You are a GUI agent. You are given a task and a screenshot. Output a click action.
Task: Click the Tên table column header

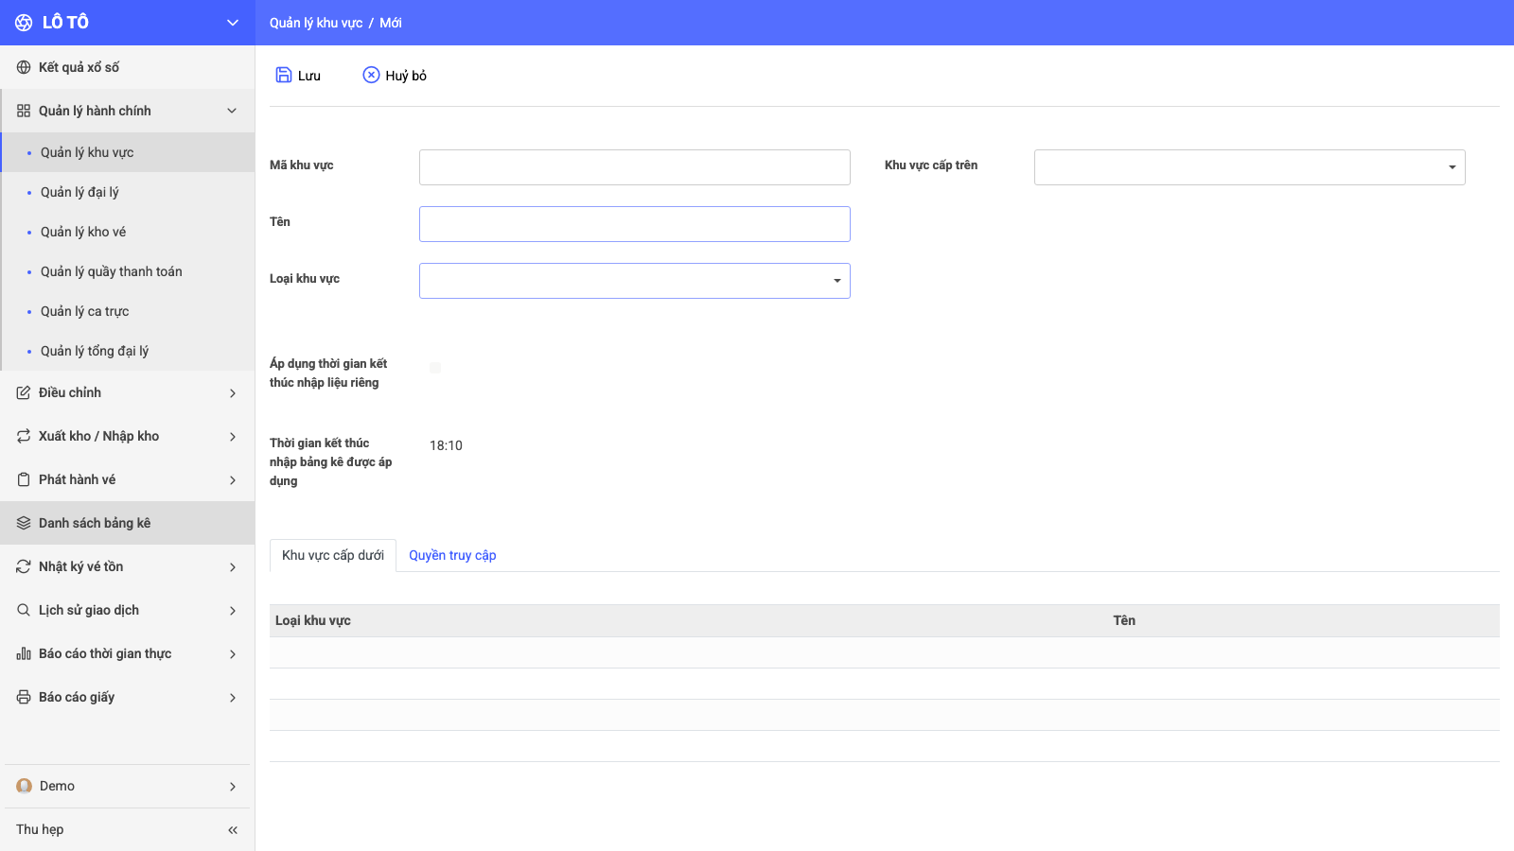coord(1124,620)
